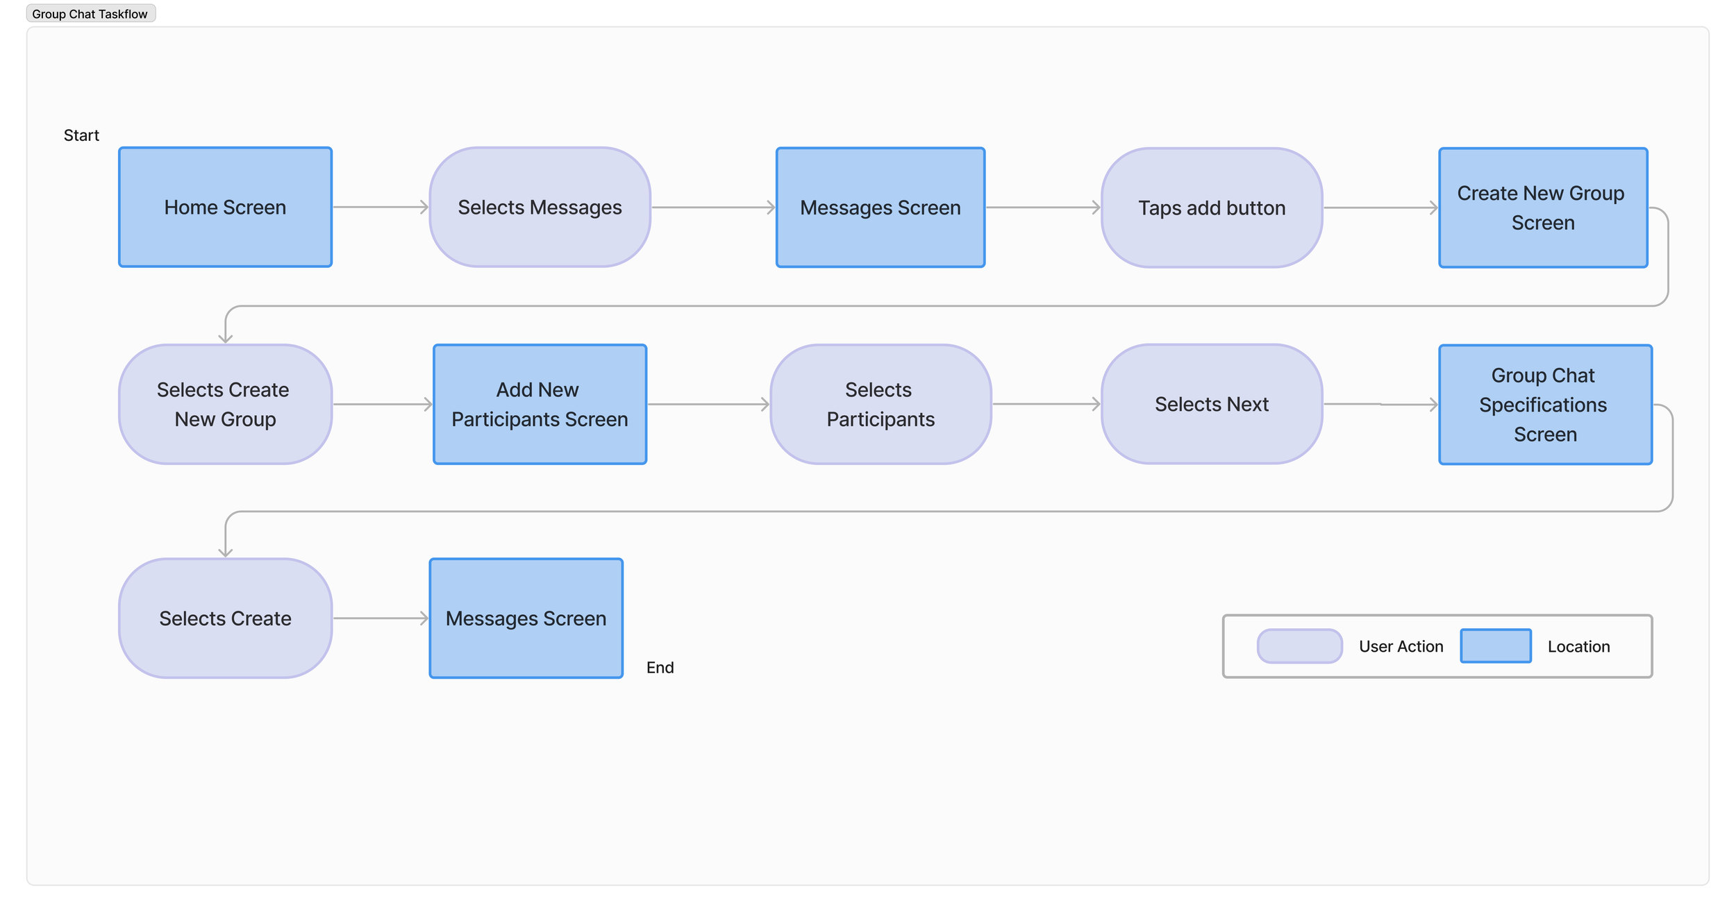Select the Selects Create action node
The width and height of the screenshot is (1736, 912).
click(225, 618)
